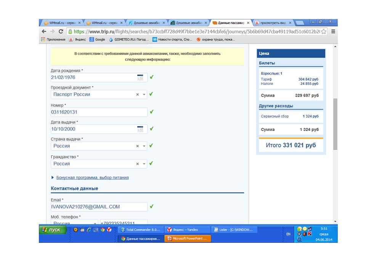
Task: Launch Yandex browser from quick launch
Action: pyautogui.click(x=109, y=230)
